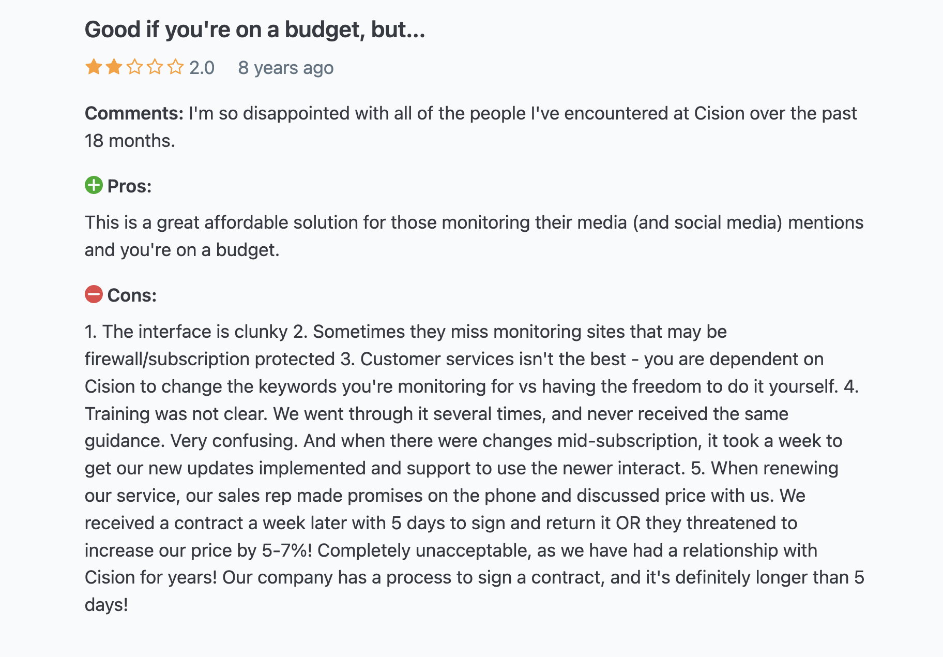Image resolution: width=943 pixels, height=657 pixels.
Task: Click the green plus icon beside Pros
Action: click(x=94, y=185)
